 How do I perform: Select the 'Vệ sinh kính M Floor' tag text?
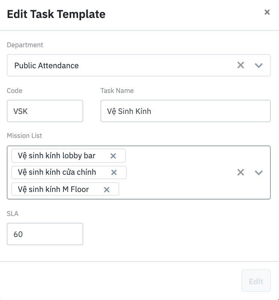tap(53, 189)
